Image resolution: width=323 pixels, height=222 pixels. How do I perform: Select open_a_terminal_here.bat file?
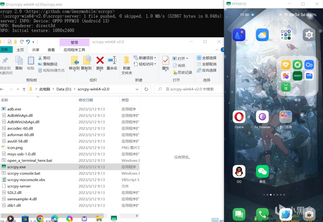(30, 160)
